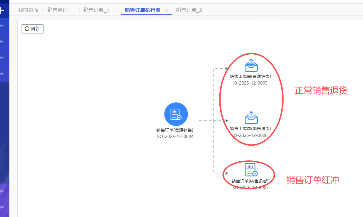Expand the bottommost sidebar chevron section

coord(2,207)
